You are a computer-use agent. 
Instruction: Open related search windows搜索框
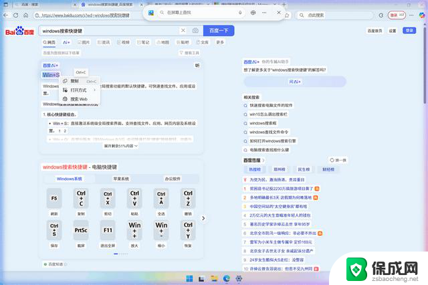tap(263, 123)
